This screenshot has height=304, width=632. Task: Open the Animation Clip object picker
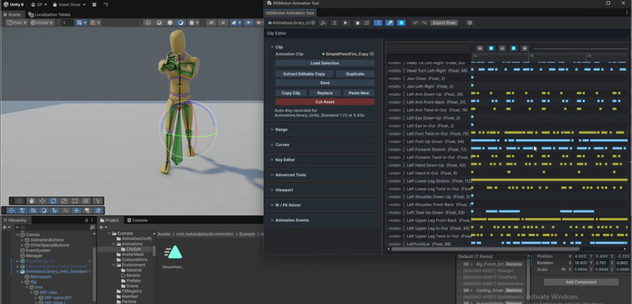click(x=372, y=54)
